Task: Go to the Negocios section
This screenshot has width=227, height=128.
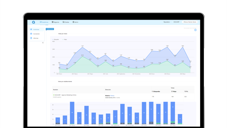Action: point(55,22)
